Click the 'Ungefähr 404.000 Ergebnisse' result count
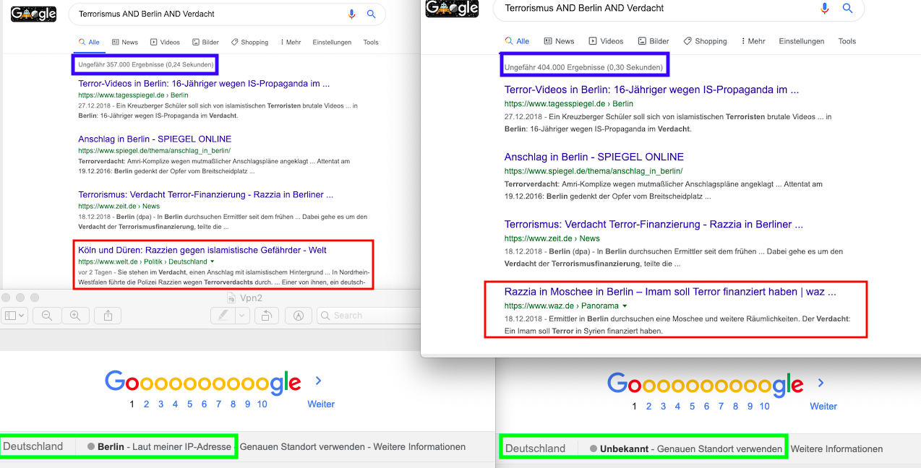The width and height of the screenshot is (921, 468). pos(583,67)
